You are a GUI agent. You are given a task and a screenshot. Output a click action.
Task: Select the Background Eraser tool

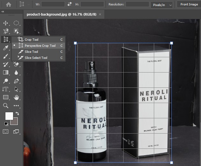[x=16, y=64]
